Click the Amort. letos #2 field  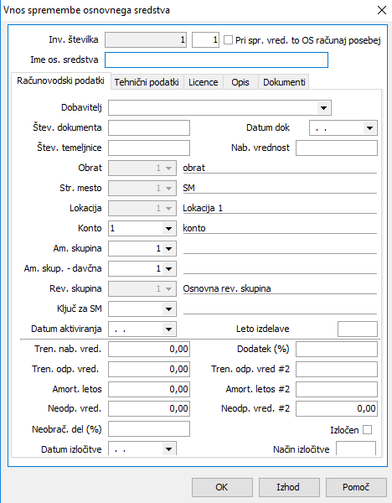click(337, 390)
